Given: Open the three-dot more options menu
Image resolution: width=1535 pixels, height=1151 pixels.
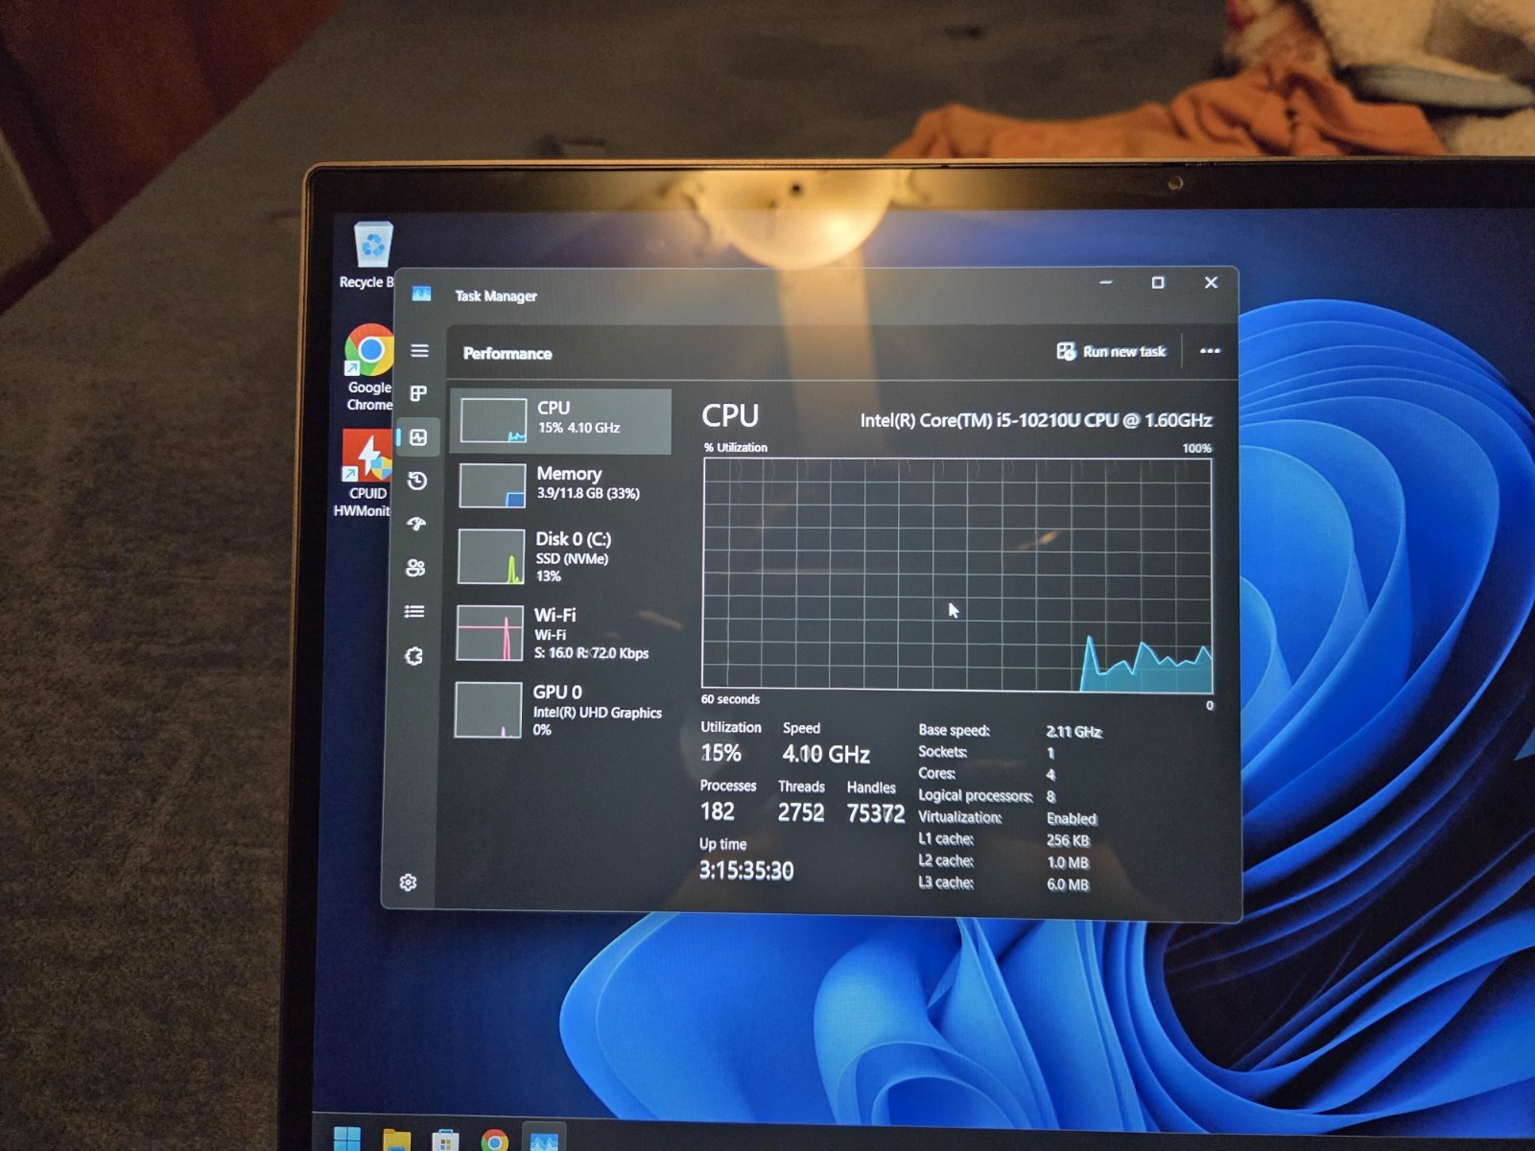Looking at the screenshot, I should point(1210,351).
